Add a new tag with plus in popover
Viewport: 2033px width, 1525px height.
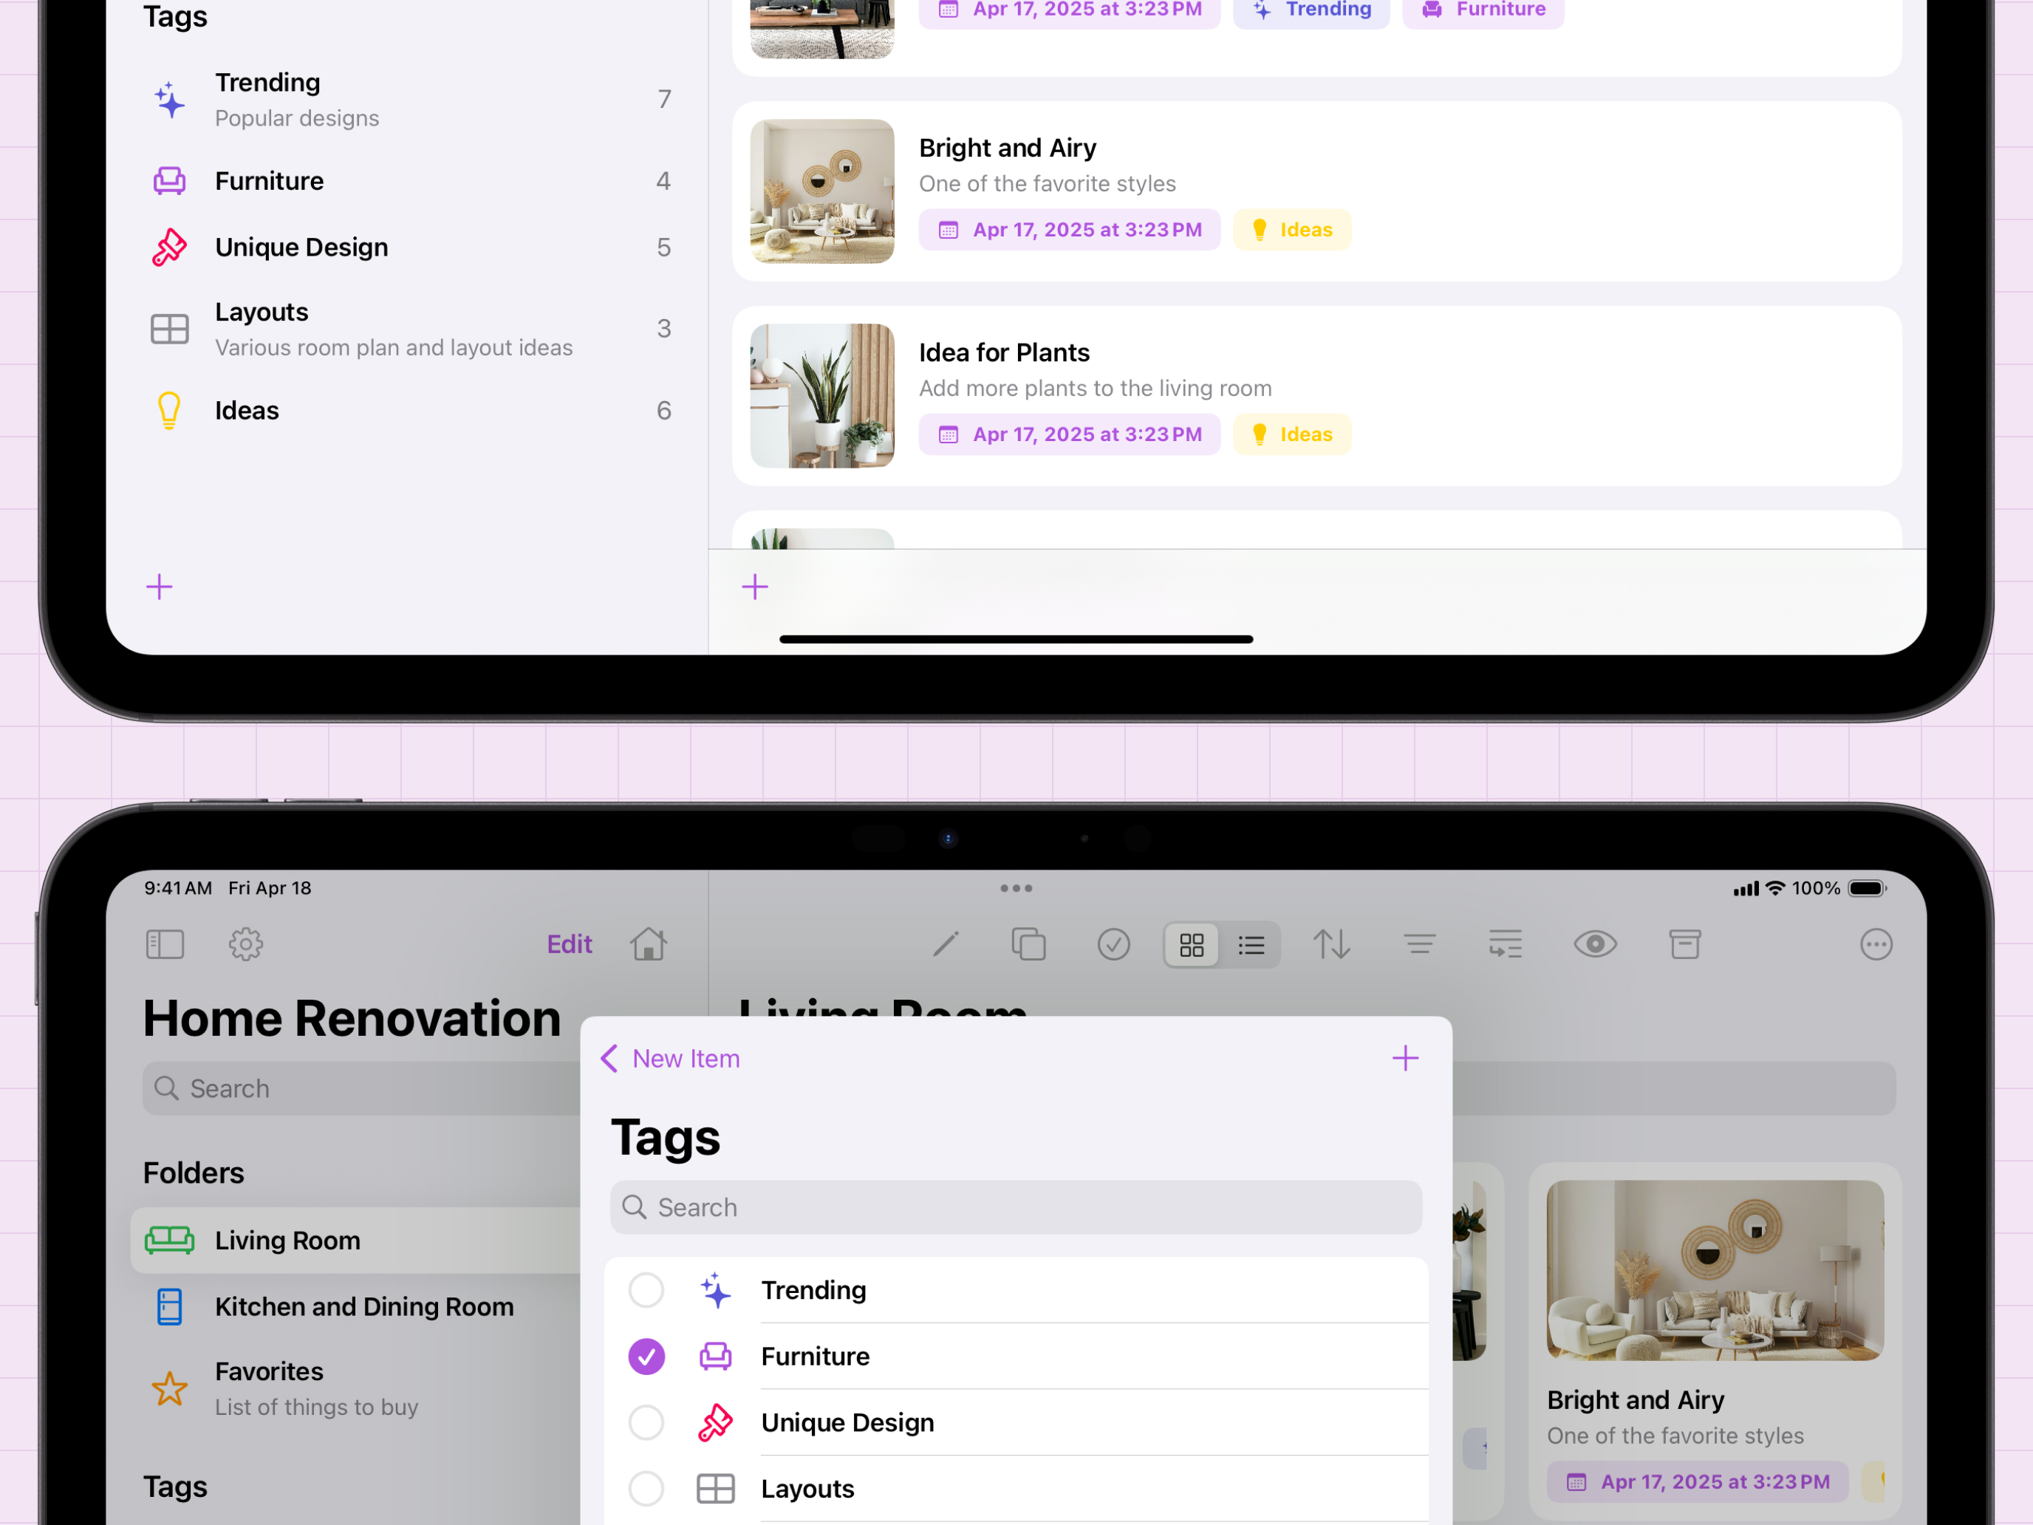(1405, 1058)
